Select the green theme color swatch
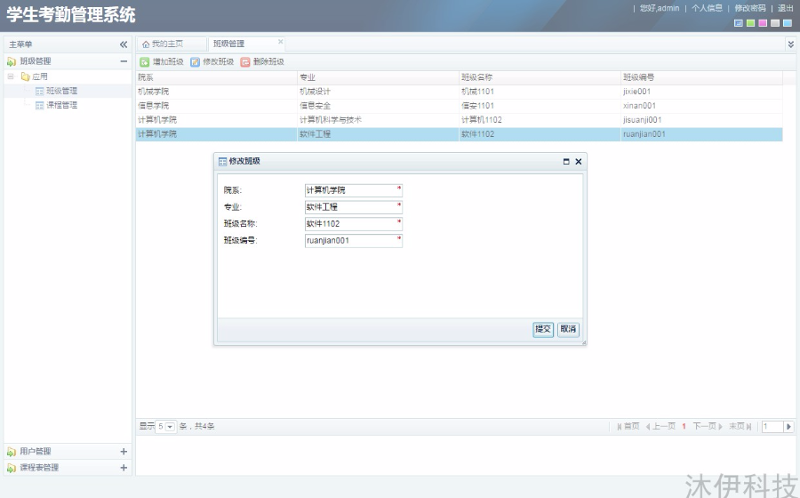 click(750, 23)
